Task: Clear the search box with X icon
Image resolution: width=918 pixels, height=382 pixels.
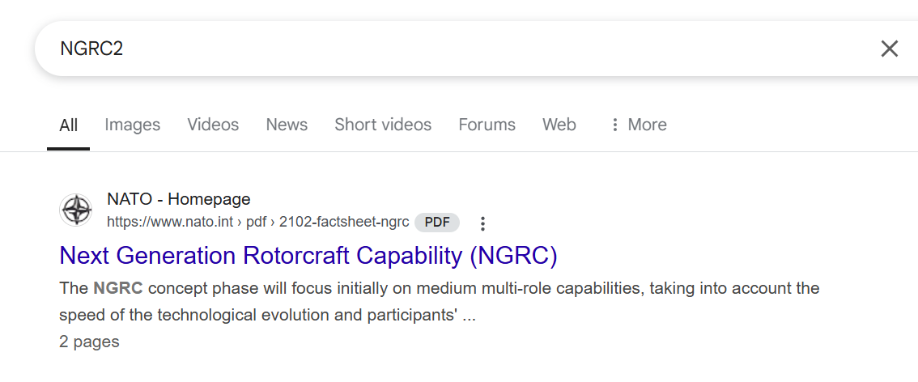Action: [x=889, y=49]
